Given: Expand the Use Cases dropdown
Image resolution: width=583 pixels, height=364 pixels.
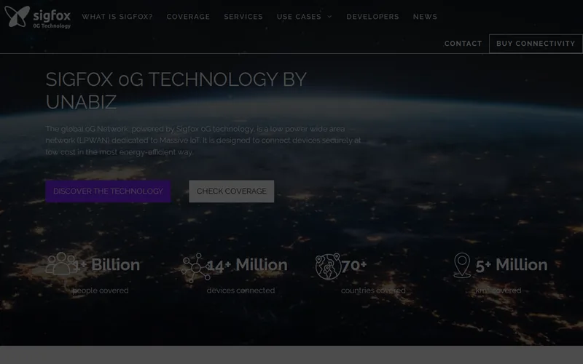Looking at the screenshot, I should 304,17.
